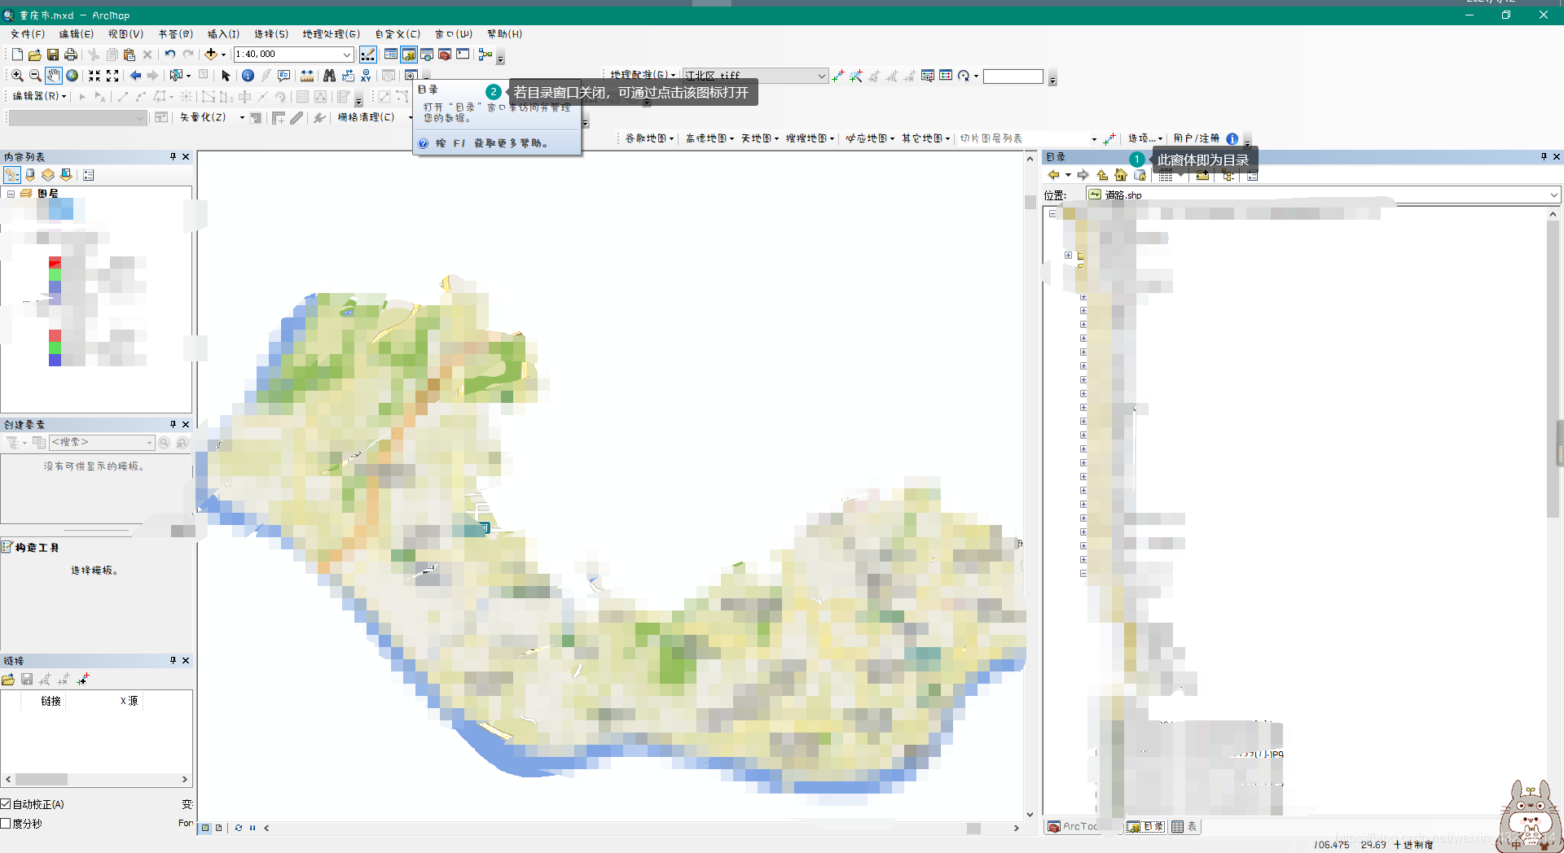The image size is (1564, 853).
Task: Open the Catalog window toolbar icon
Action: click(x=409, y=55)
